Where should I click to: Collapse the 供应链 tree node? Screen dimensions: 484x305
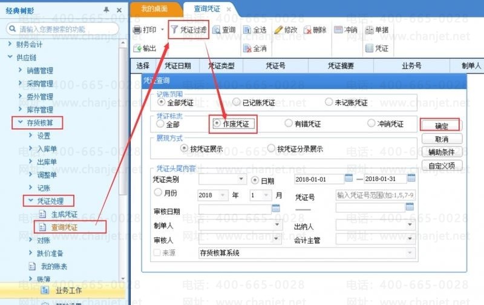pos(10,57)
